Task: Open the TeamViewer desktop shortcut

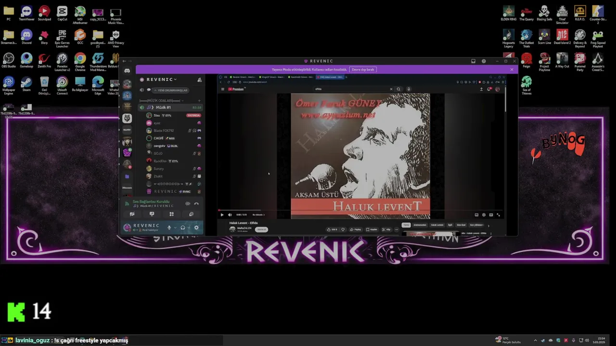Action: (26, 13)
